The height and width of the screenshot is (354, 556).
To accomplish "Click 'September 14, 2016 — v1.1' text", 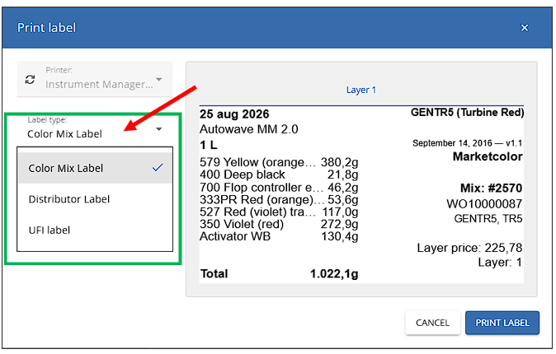I will pos(468,143).
